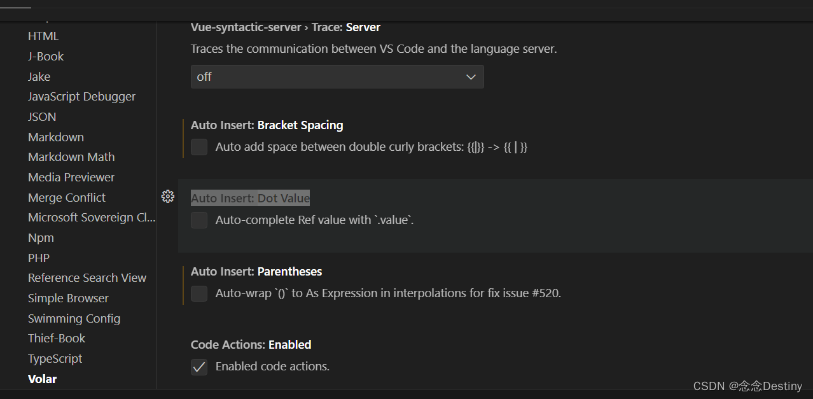Uncheck the Enabled code actions checkbox
813x399 pixels.
(x=199, y=367)
